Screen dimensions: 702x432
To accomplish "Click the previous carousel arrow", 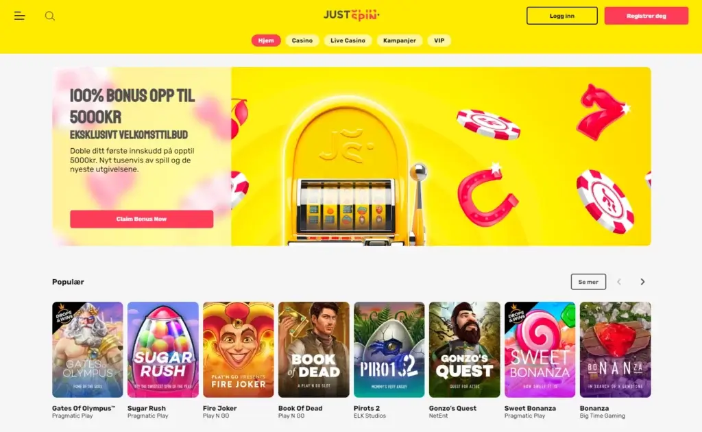I will (x=619, y=282).
